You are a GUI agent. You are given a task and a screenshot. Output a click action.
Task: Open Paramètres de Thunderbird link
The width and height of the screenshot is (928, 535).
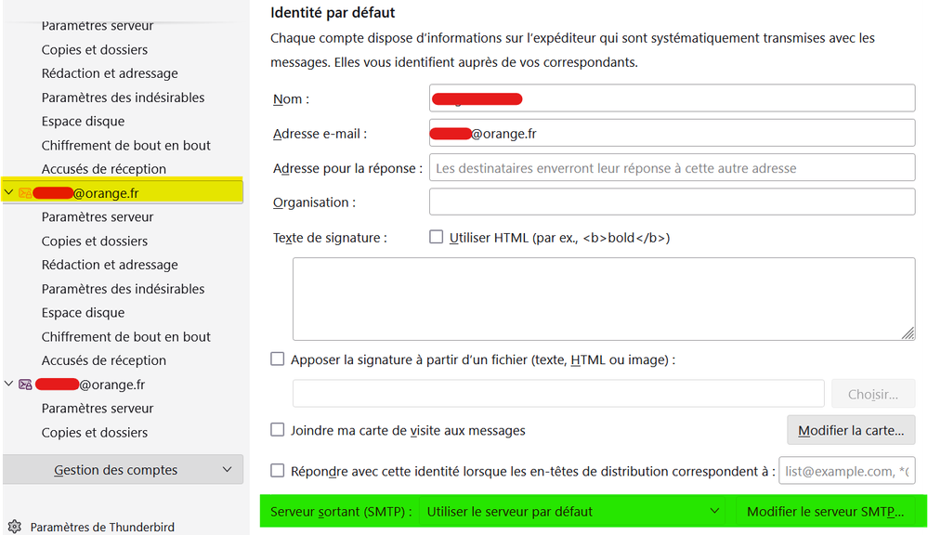(102, 528)
